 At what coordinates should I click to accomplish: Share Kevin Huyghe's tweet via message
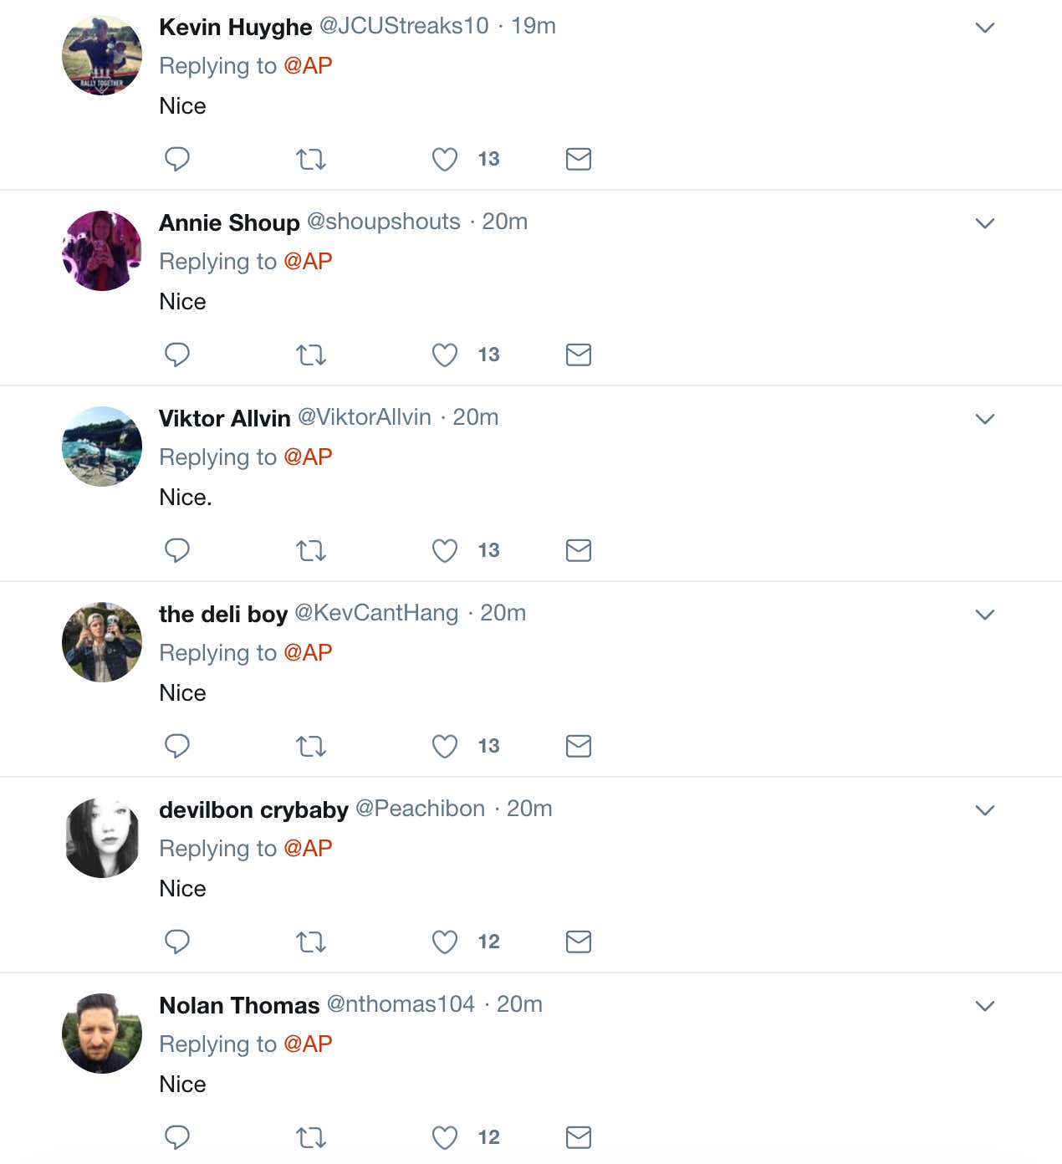tap(579, 159)
